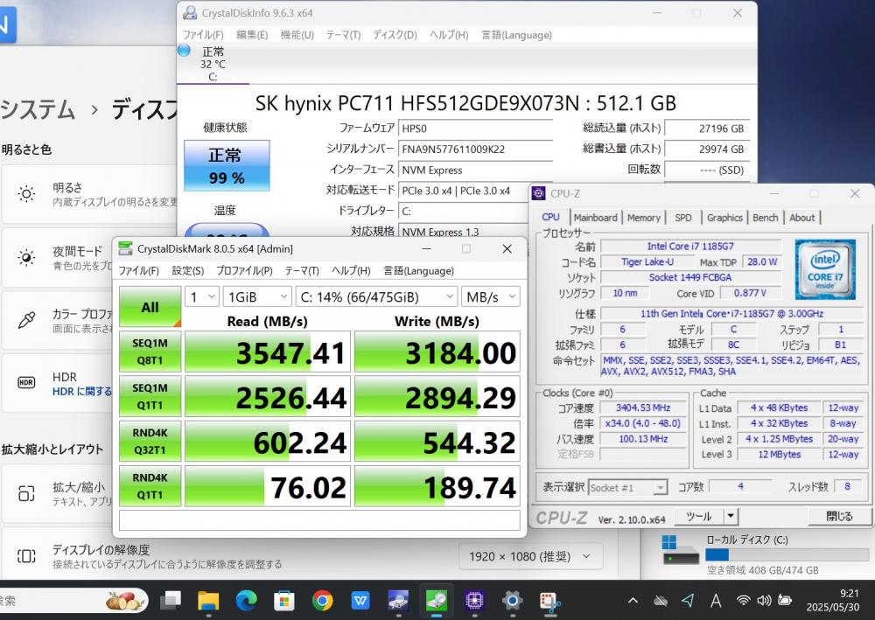Run the RND4K Q32T1 test

point(150,441)
